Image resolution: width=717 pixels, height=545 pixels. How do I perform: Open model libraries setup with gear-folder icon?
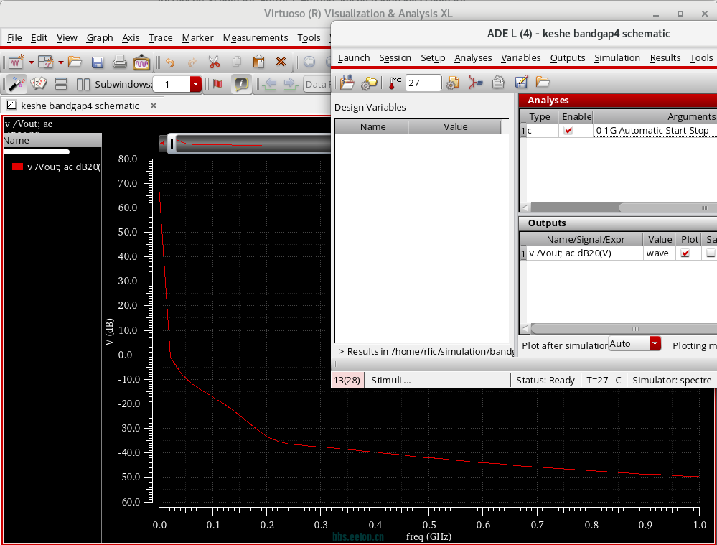(x=369, y=83)
